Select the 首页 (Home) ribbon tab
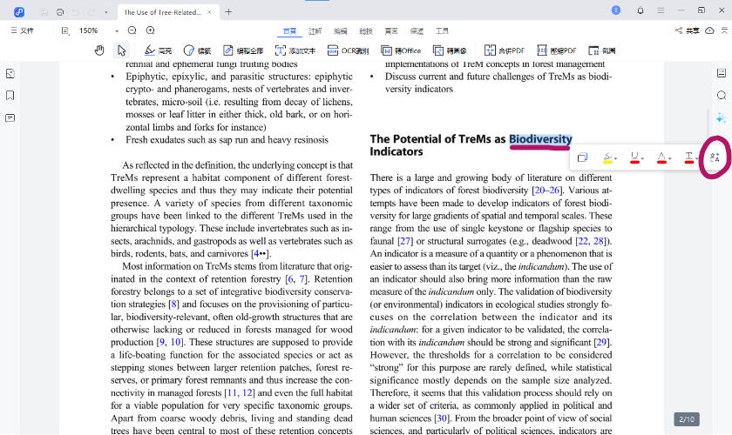Screen dimensions: 732x435 289,30
